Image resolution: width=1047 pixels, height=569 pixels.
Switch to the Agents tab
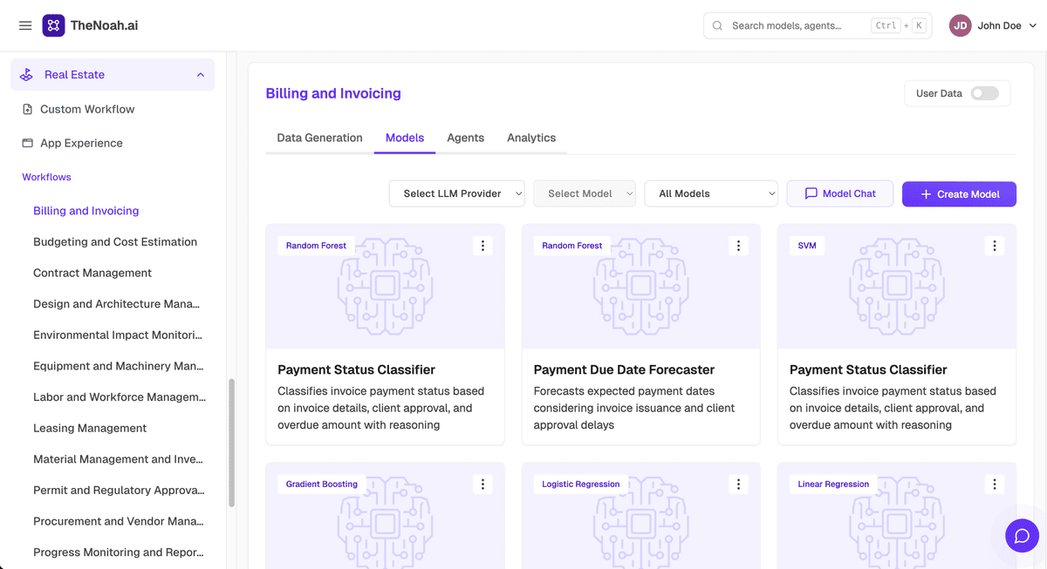[465, 138]
